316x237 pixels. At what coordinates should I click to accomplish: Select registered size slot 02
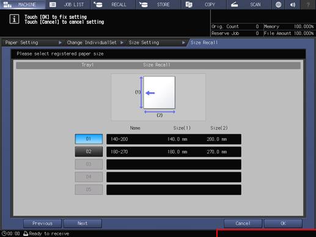(x=89, y=151)
